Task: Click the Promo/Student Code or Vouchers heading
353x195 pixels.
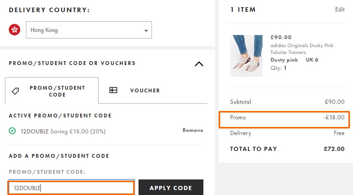Action: click(x=72, y=63)
